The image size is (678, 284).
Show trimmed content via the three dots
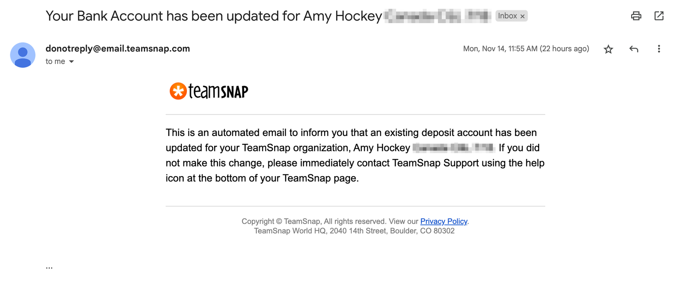pos(49,267)
